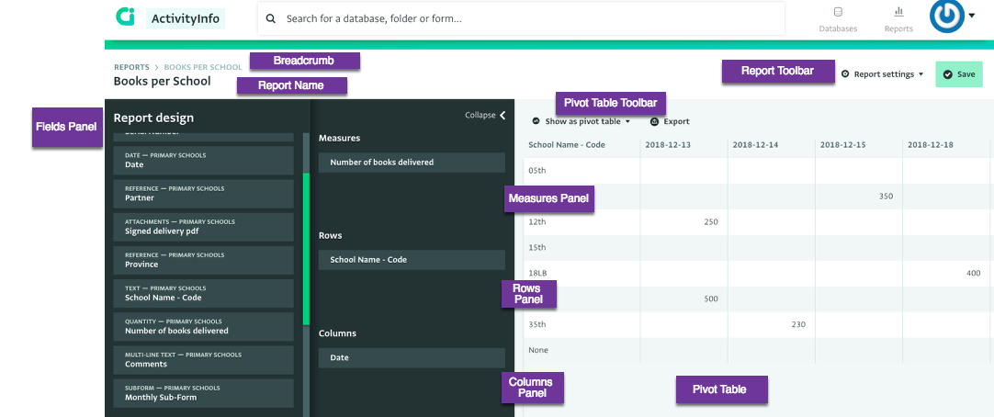Click the Export icon in pivot toolbar
The height and width of the screenshot is (417, 994).
(654, 121)
